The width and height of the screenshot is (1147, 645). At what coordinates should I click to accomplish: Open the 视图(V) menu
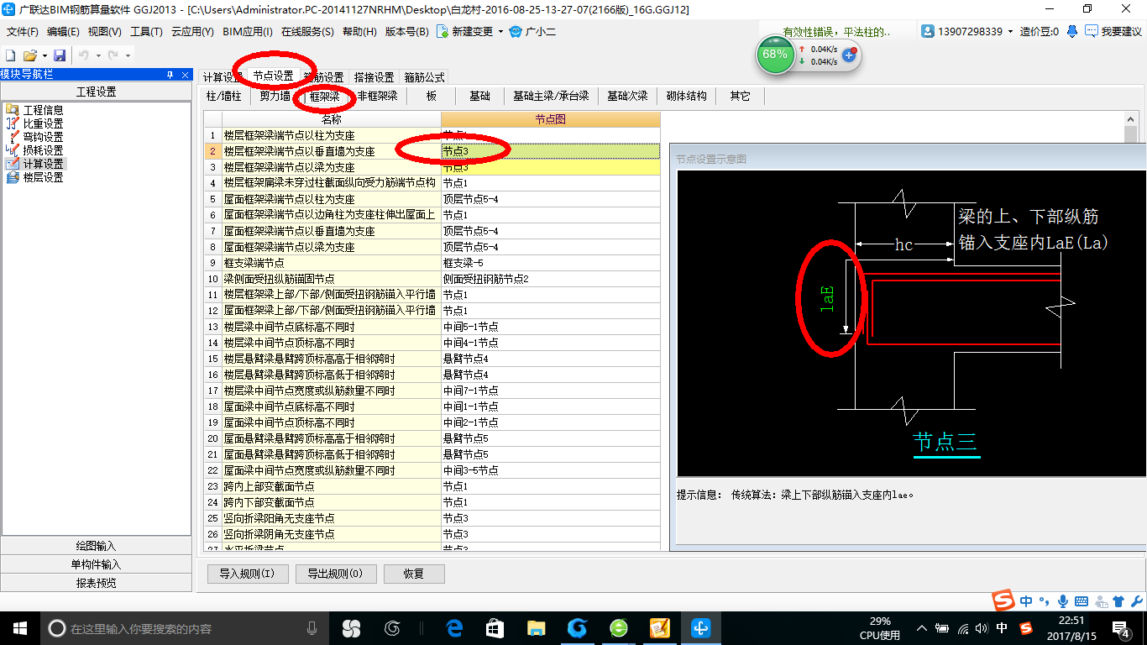pyautogui.click(x=104, y=32)
